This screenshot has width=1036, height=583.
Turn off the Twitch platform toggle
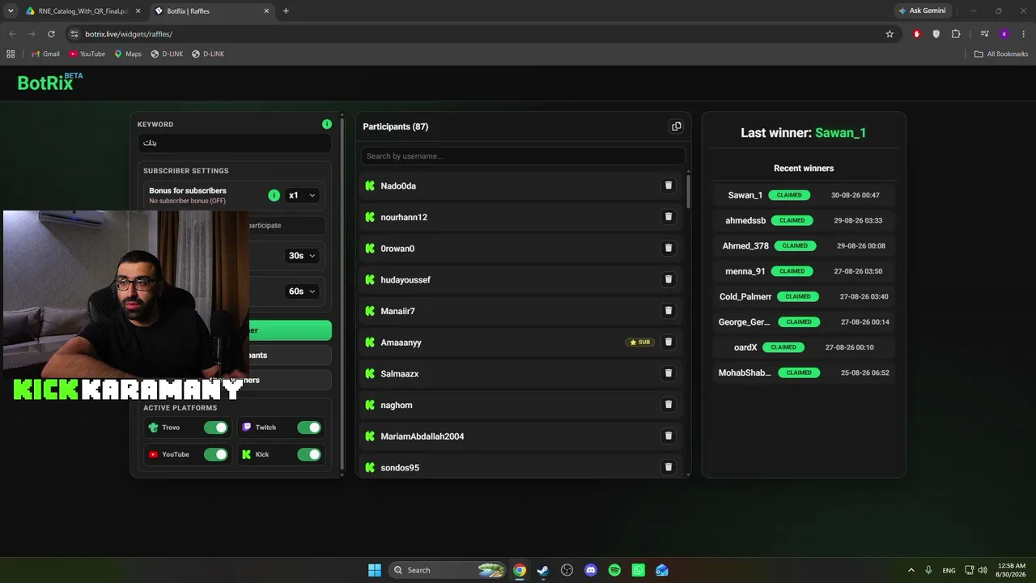pos(309,428)
